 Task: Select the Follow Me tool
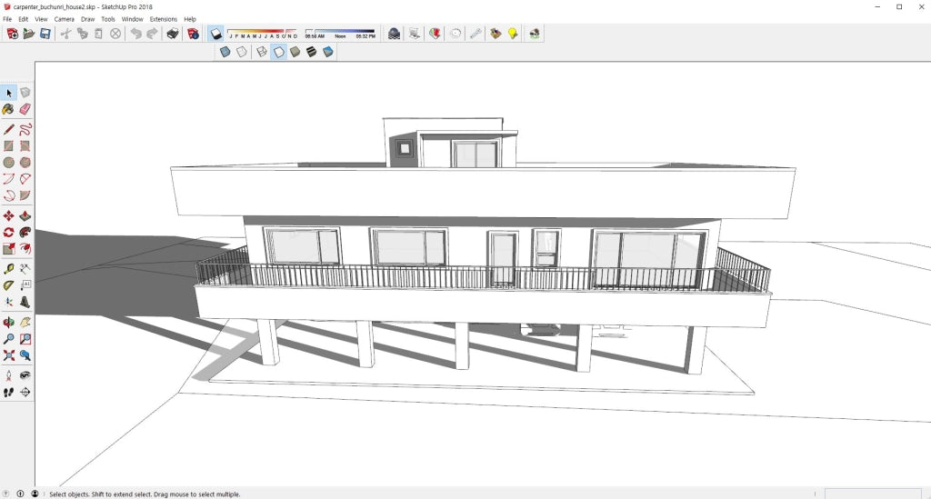pos(25,232)
